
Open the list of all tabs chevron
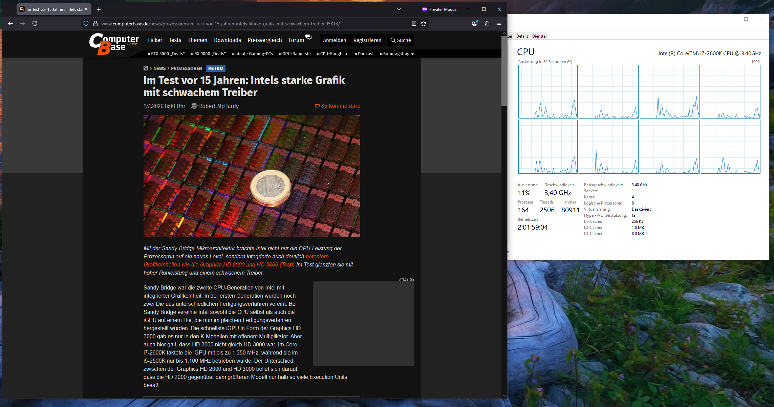click(x=399, y=9)
